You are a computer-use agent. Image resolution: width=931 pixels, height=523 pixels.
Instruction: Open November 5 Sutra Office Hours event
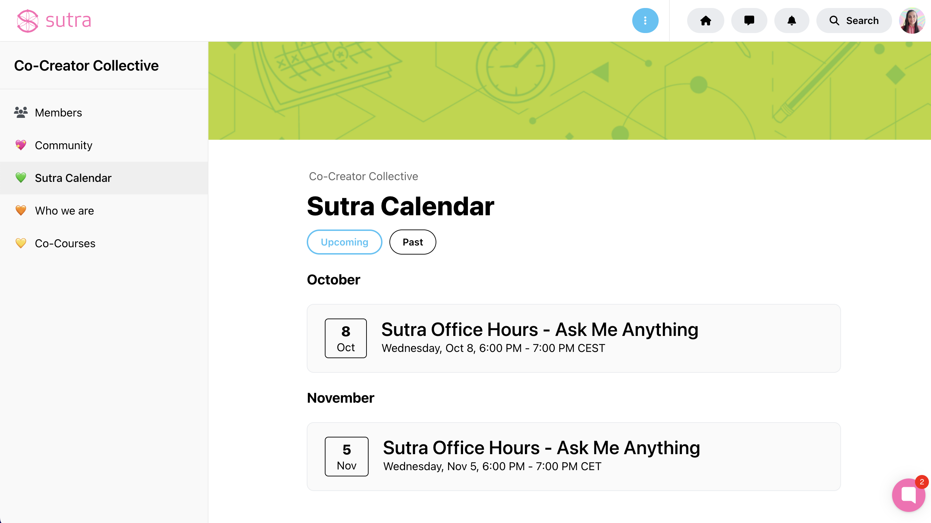[541, 448]
